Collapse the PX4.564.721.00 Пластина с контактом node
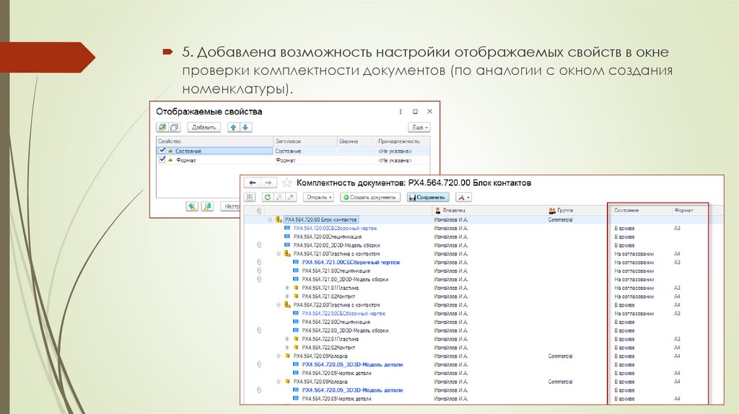This screenshot has width=739, height=414. pyautogui.click(x=279, y=254)
